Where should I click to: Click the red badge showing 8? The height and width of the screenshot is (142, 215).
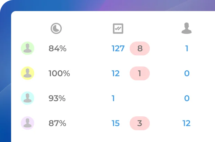tap(140, 48)
